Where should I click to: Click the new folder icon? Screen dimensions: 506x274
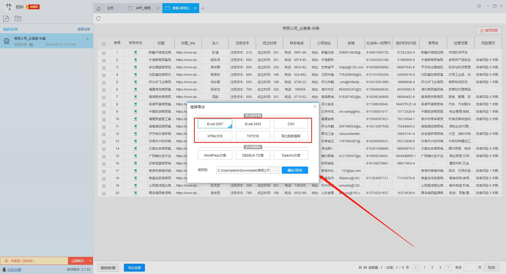click(18, 18)
